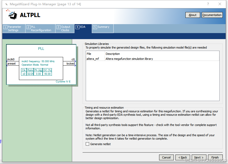Click the ALTPLL chip logo icon
Image resolution: width=228 pixels, height=164 pixels.
click(12, 14)
